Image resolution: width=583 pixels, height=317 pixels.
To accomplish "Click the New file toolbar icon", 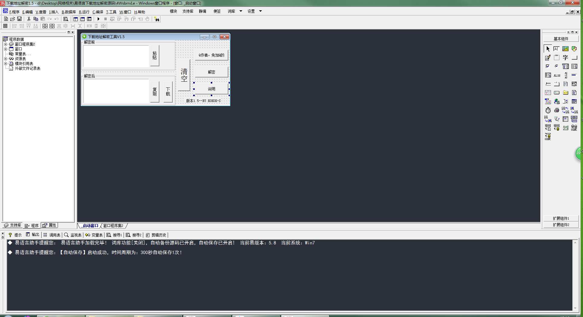I will pyautogui.click(x=6, y=19).
